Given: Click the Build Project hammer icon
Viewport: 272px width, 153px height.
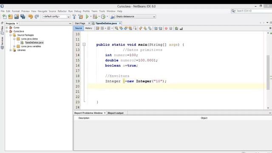Looking at the screenshot, I should click(74, 17).
